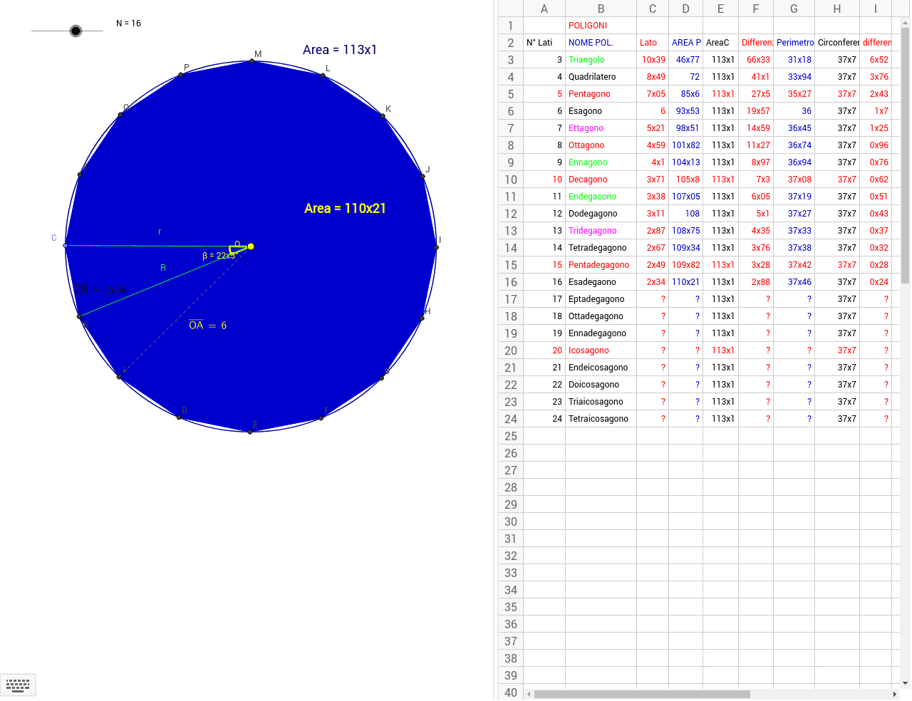Click the green segment label R

(x=163, y=268)
